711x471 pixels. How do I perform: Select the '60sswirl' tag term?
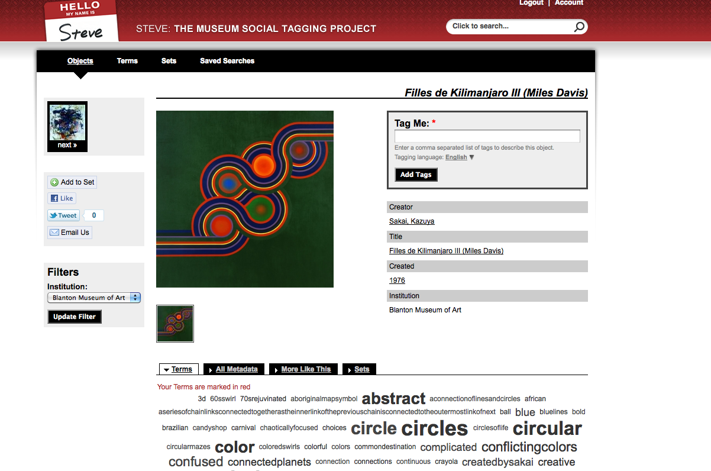pos(223,399)
